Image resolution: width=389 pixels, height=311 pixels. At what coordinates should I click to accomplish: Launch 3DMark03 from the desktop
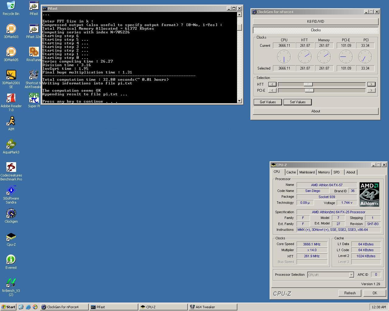pyautogui.click(x=11, y=31)
